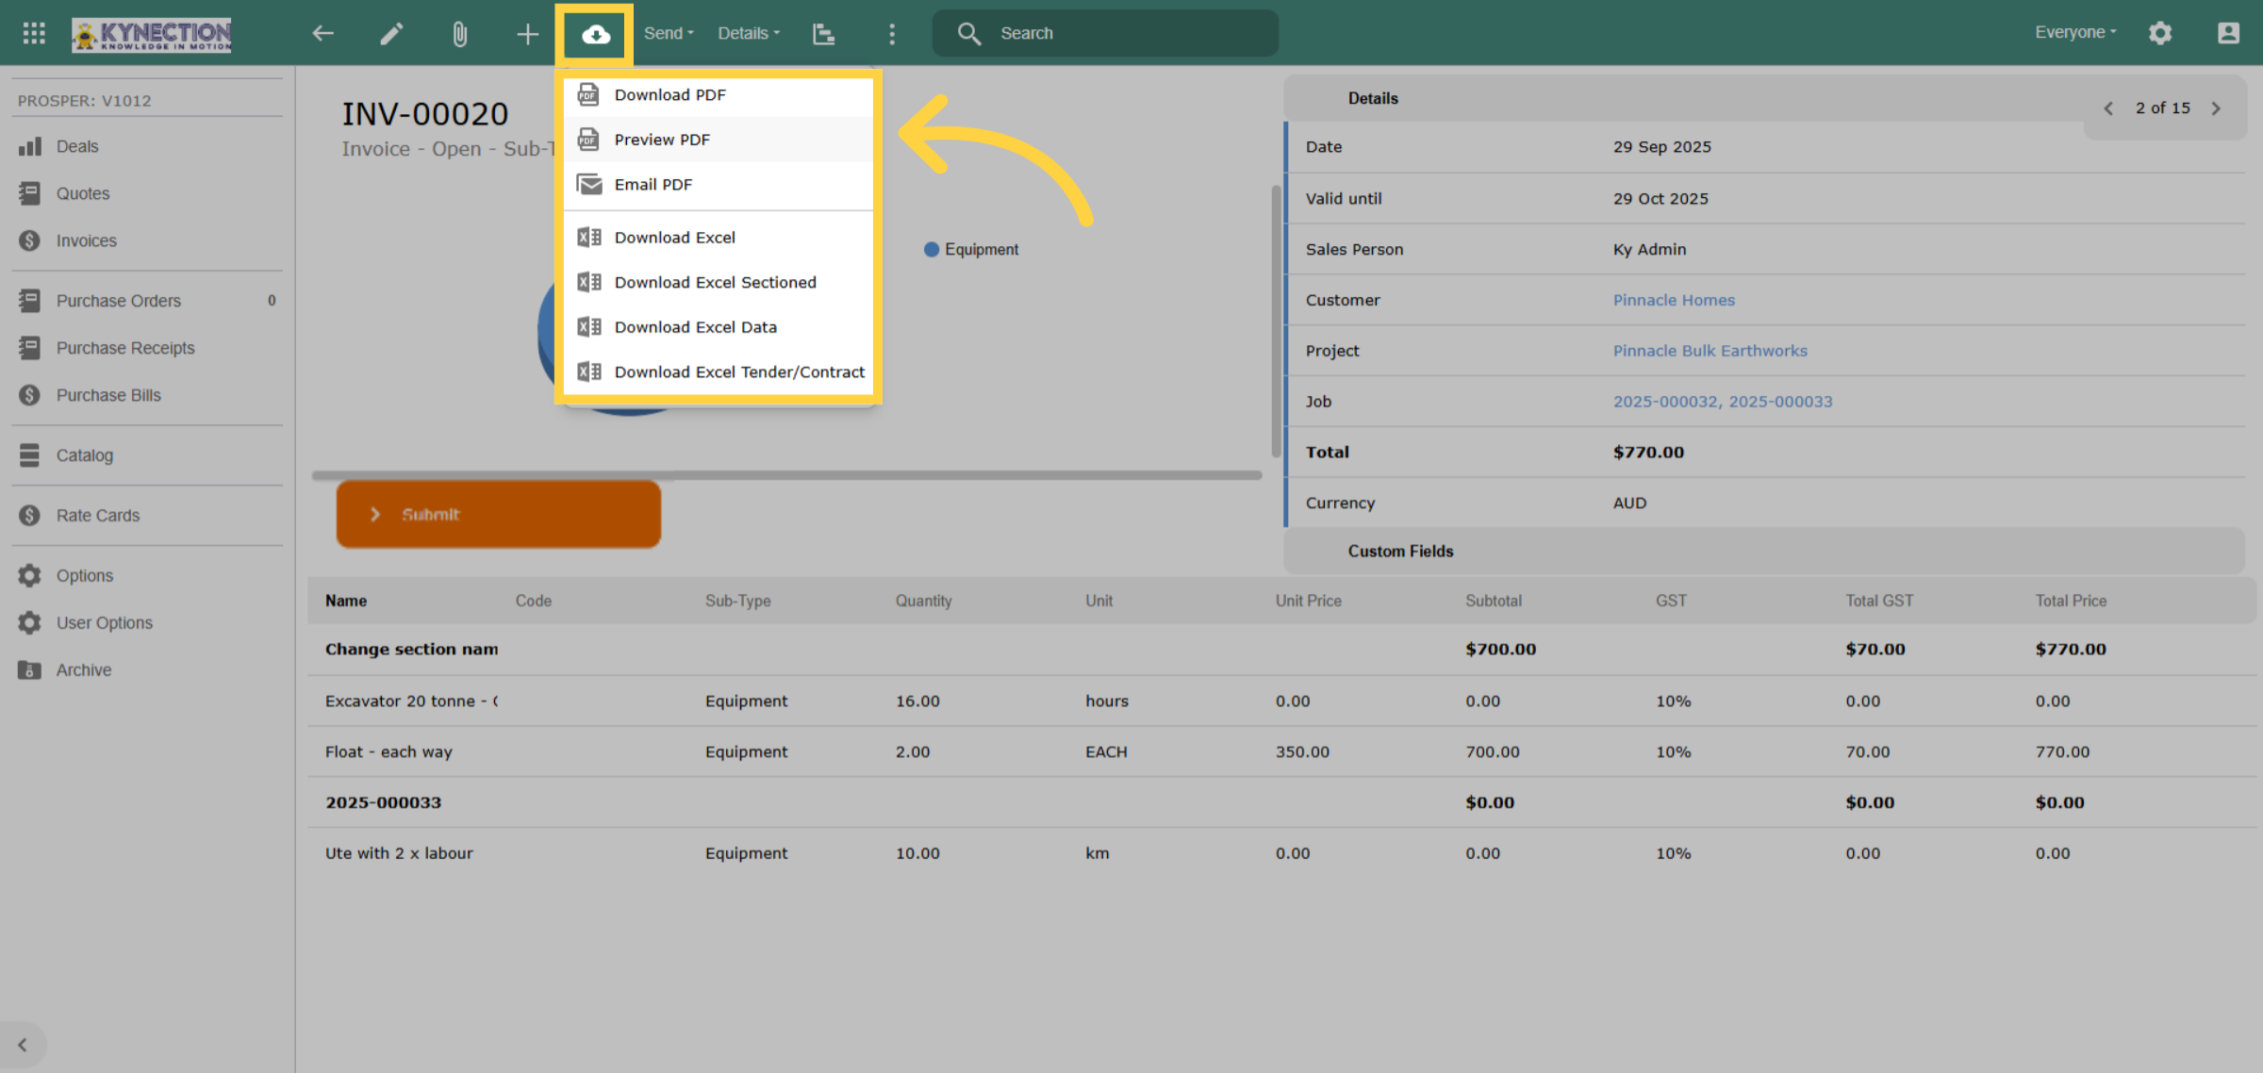Open the settings gear icon
The height and width of the screenshot is (1073, 2263).
(x=2160, y=33)
